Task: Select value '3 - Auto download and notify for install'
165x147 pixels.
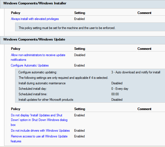Action: (x=136, y=72)
